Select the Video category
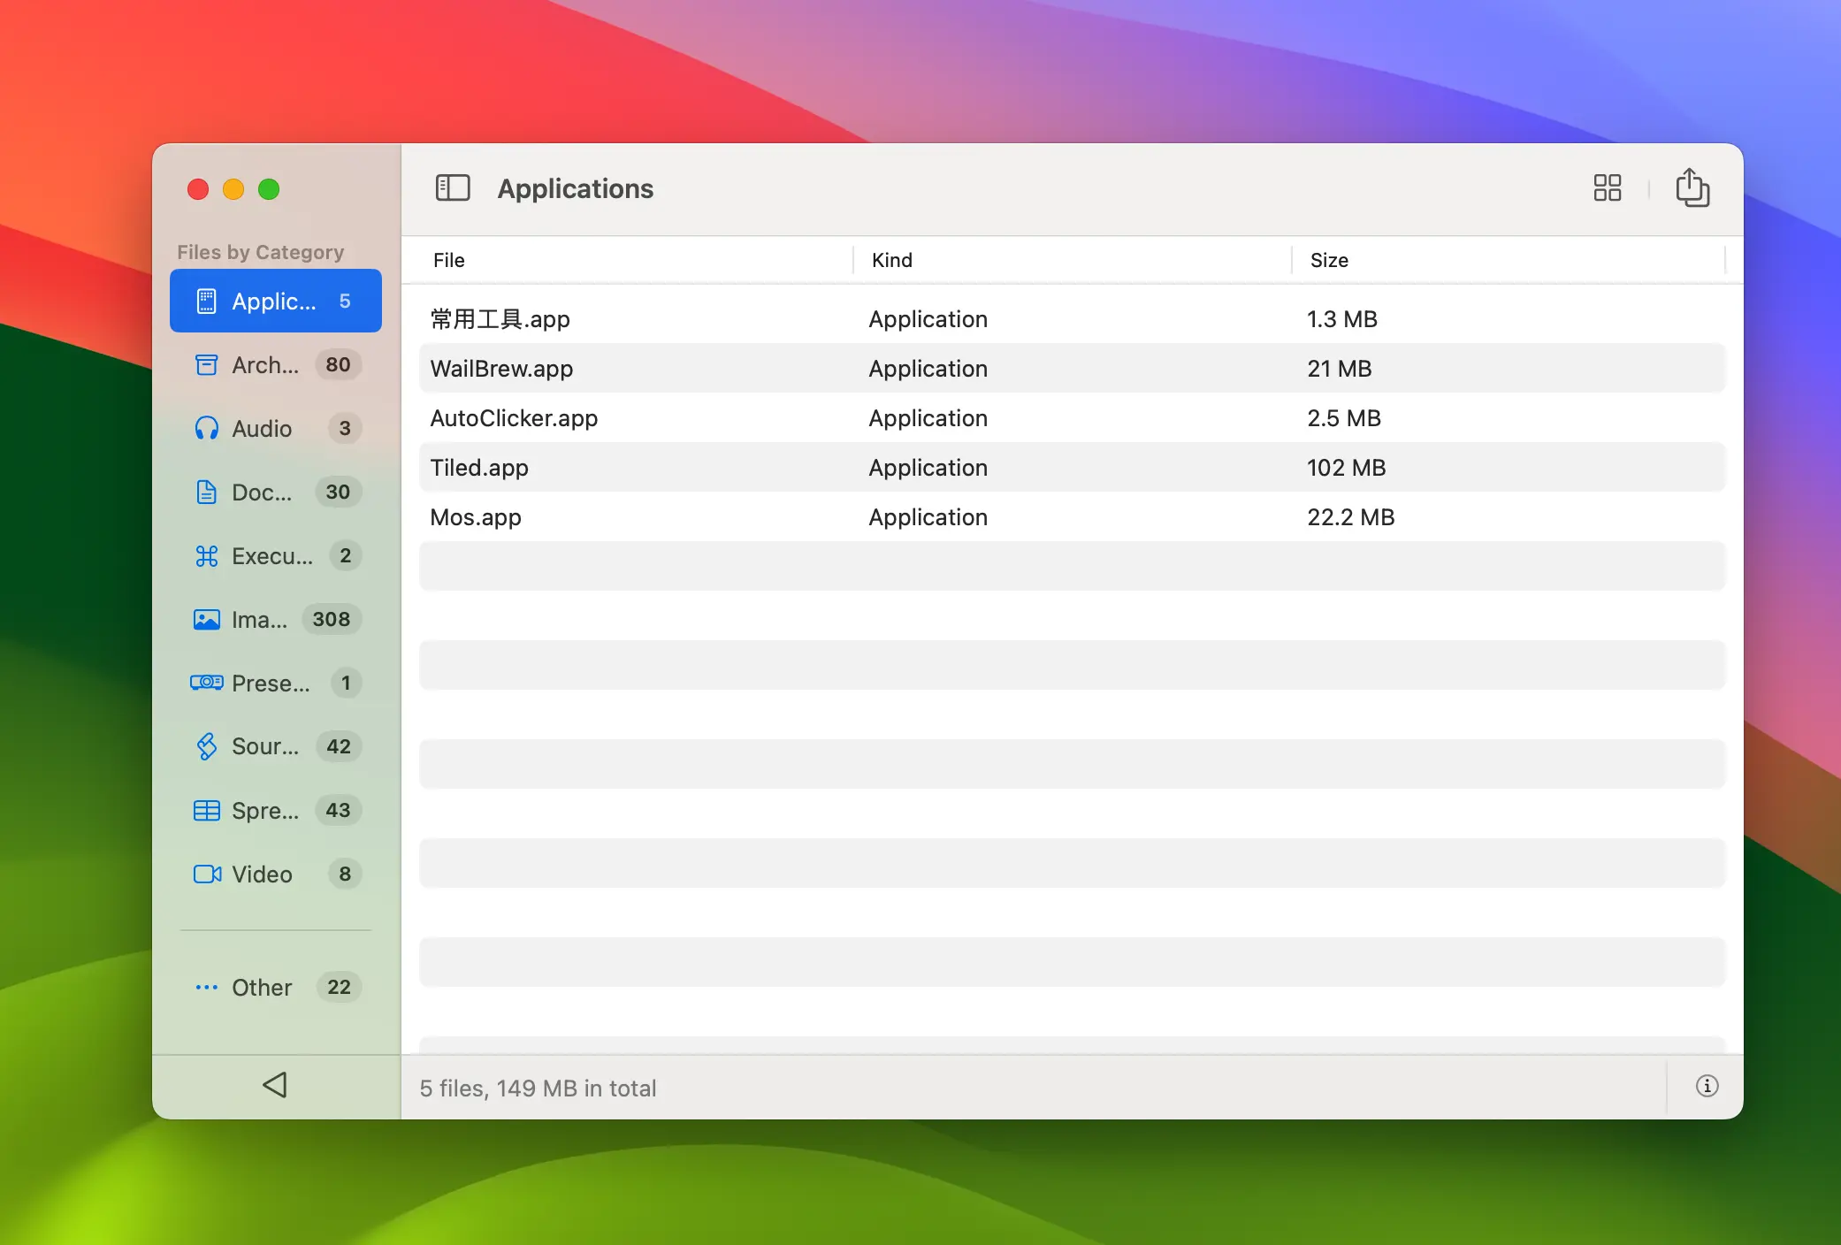1841x1245 pixels. (x=275, y=875)
